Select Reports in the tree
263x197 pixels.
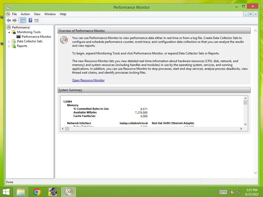pos(22,46)
